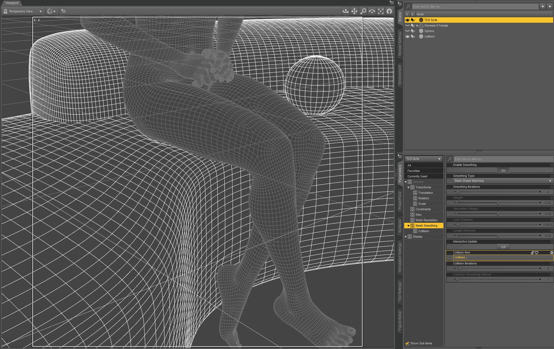Click the bank/roll view curved-arrow icon
This screenshot has width=554, height=349.
point(372,11)
